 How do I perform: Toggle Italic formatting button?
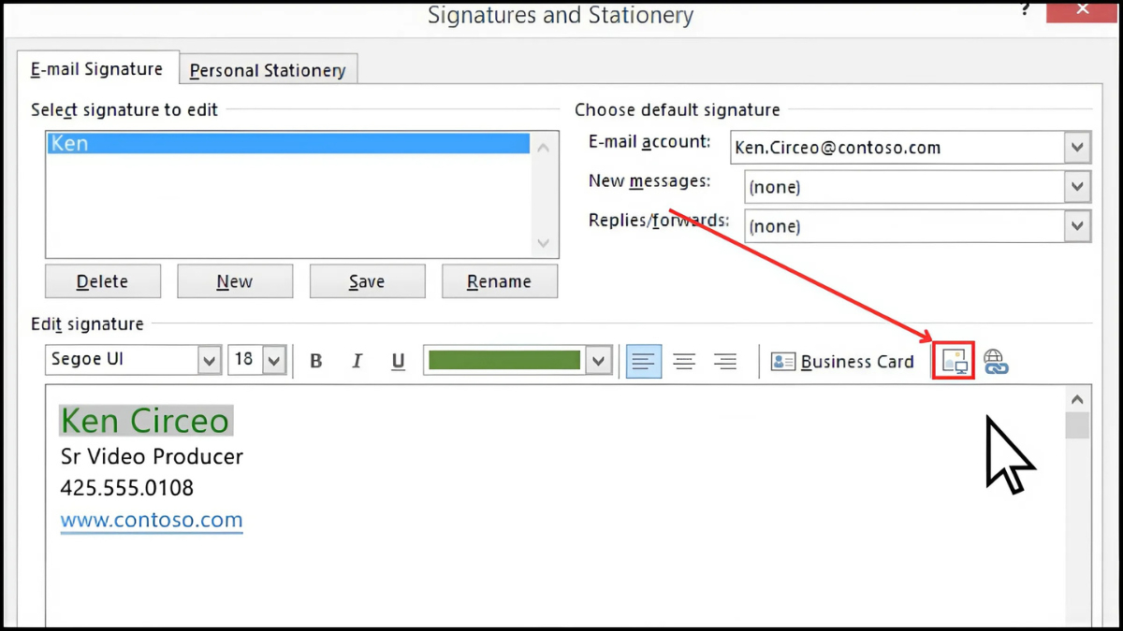click(357, 361)
